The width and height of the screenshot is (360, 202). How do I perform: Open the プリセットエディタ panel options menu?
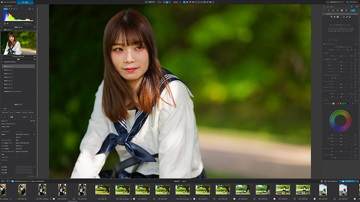point(35,57)
